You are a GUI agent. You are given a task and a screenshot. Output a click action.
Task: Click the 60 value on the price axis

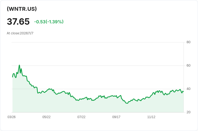(188, 65)
